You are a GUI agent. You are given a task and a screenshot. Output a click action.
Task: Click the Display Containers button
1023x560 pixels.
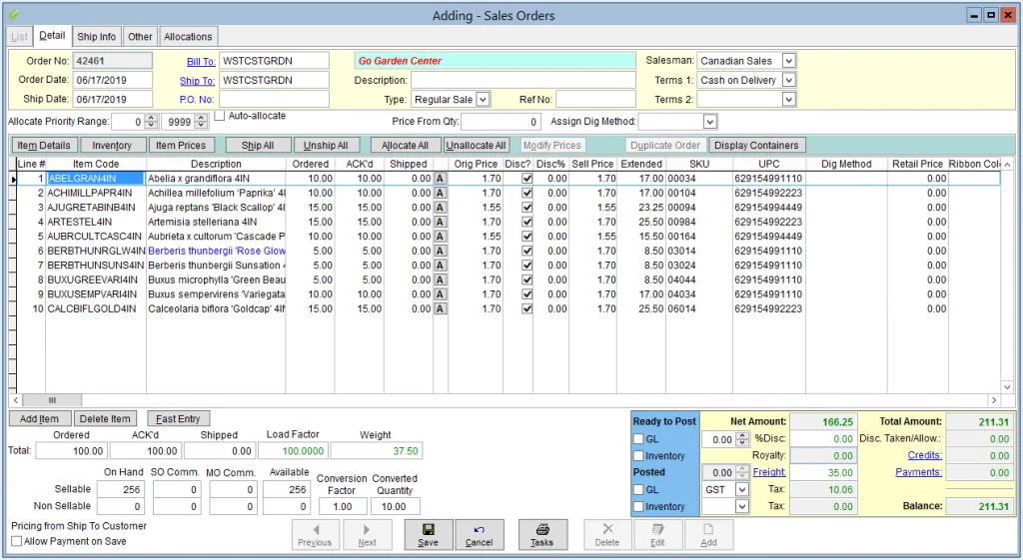(756, 146)
